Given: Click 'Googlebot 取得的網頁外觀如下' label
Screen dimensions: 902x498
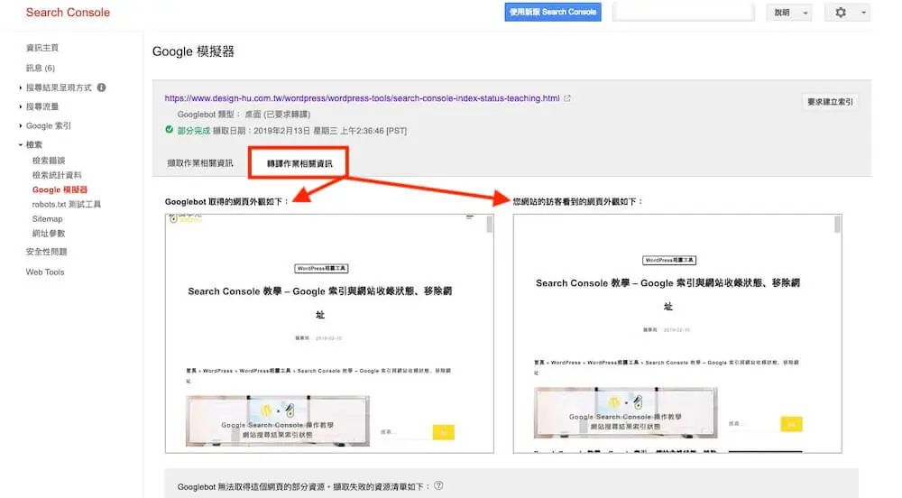Looking at the screenshot, I should click(226, 202).
